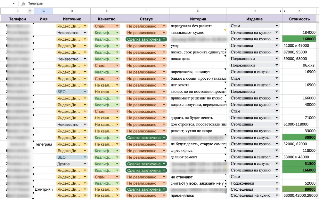
Task: Click SEO chip arrow in делают ремонт row
Action: pyautogui.click(x=85, y=157)
